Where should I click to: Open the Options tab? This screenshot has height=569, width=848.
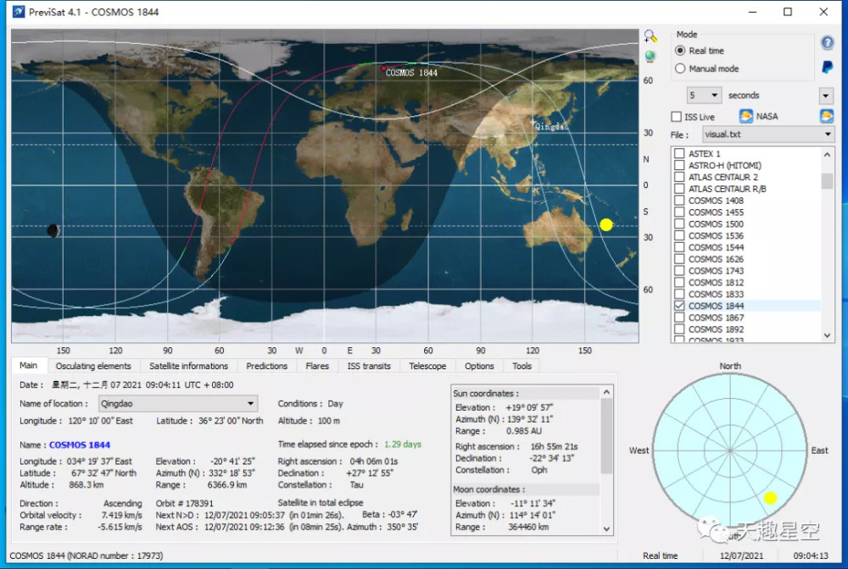[x=479, y=366]
